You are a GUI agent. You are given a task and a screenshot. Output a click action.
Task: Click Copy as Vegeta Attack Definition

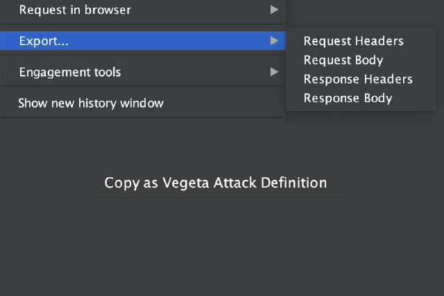click(215, 183)
